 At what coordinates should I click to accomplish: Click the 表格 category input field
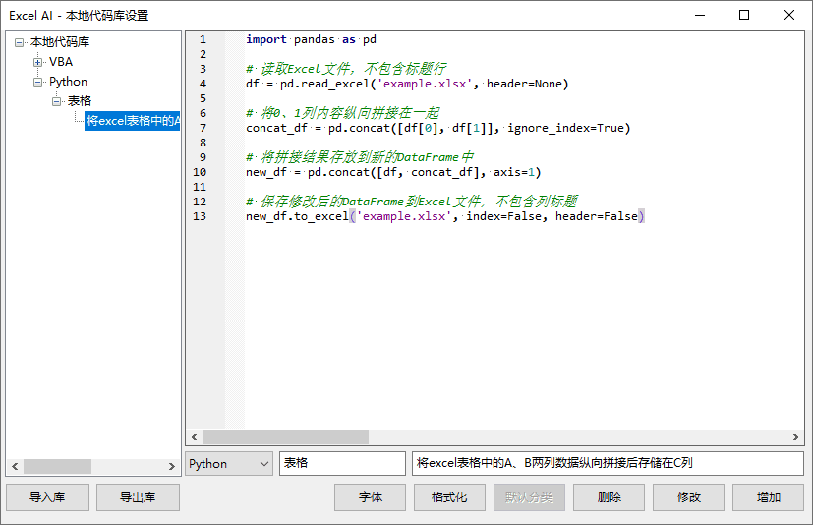tap(342, 463)
